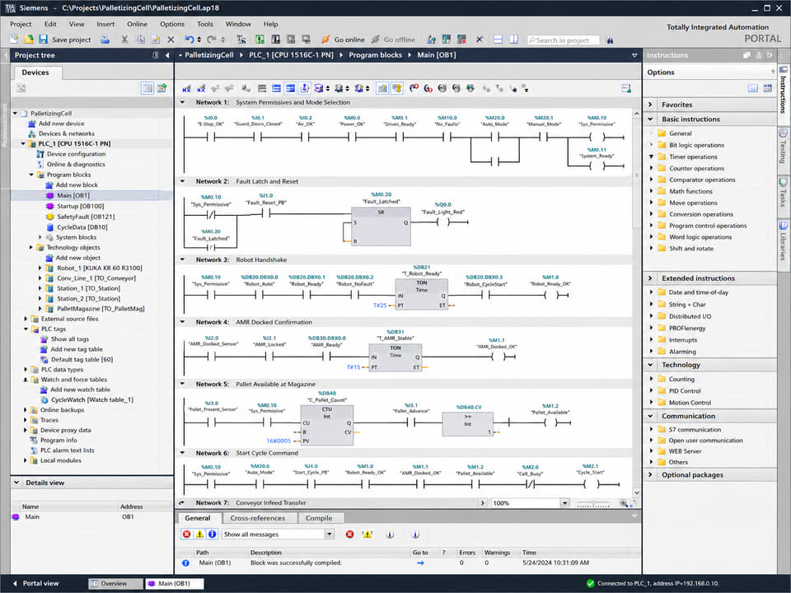Image resolution: width=791 pixels, height=593 pixels.
Task: Click the Add new block link
Action: [77, 184]
